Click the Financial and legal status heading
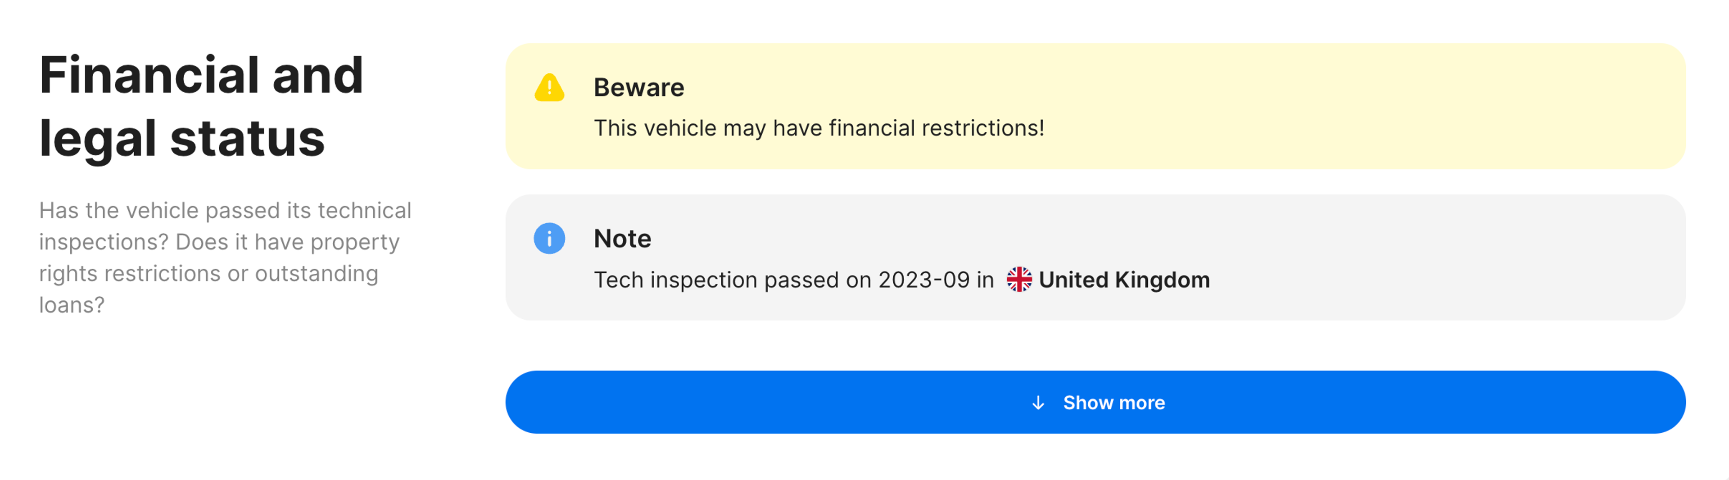The height and width of the screenshot is (480, 1729). tap(201, 106)
